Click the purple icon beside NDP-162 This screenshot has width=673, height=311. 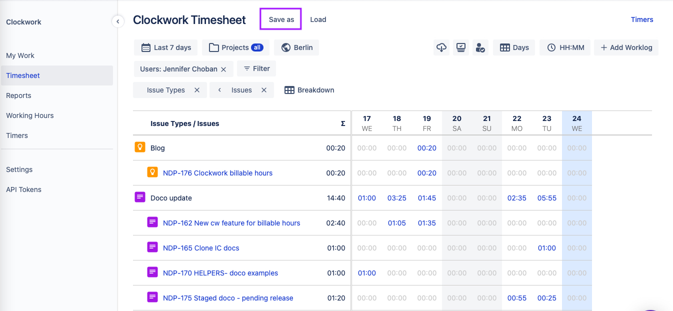click(152, 222)
